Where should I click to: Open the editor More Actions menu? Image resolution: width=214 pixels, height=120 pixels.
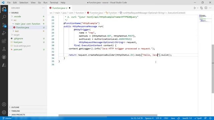[x=210, y=8]
